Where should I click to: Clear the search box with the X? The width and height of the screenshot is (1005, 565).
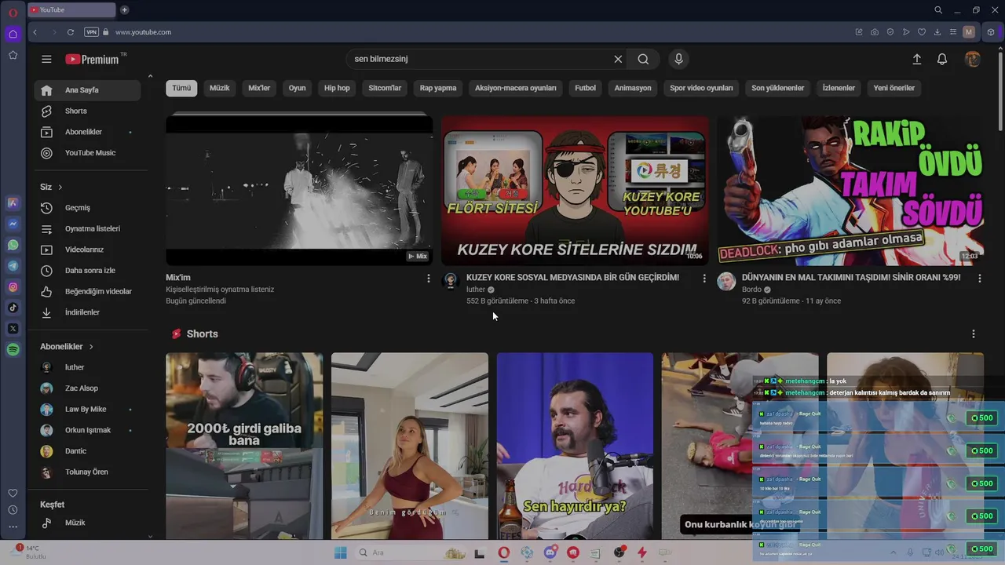coord(618,59)
